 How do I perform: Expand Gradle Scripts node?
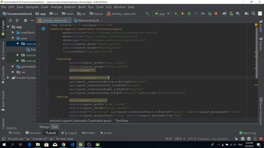(8, 78)
